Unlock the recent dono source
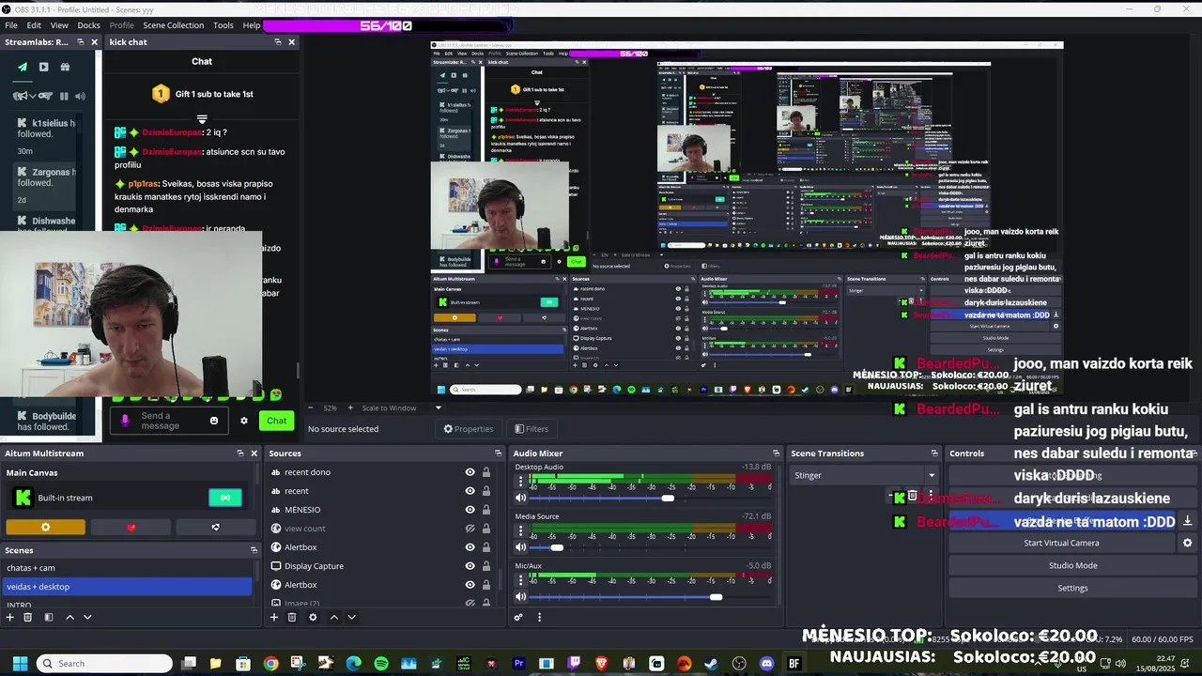Screen dimensions: 1202x676 coord(486,472)
